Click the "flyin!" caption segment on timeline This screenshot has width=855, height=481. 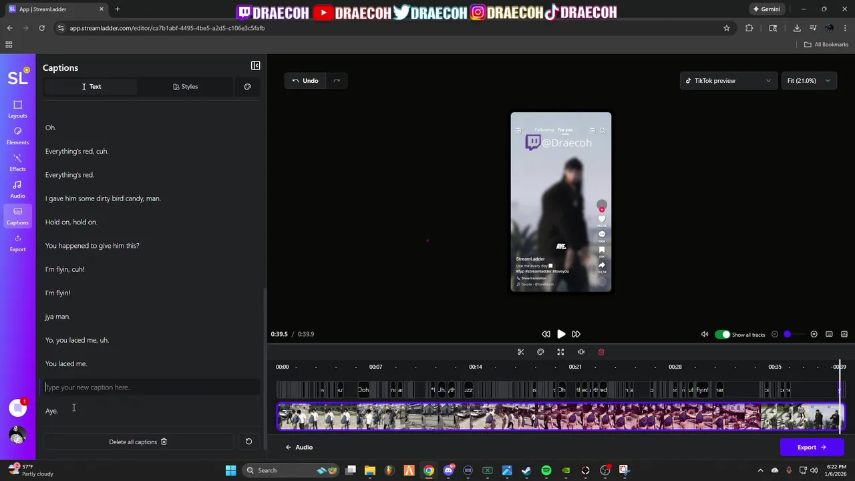click(x=702, y=390)
